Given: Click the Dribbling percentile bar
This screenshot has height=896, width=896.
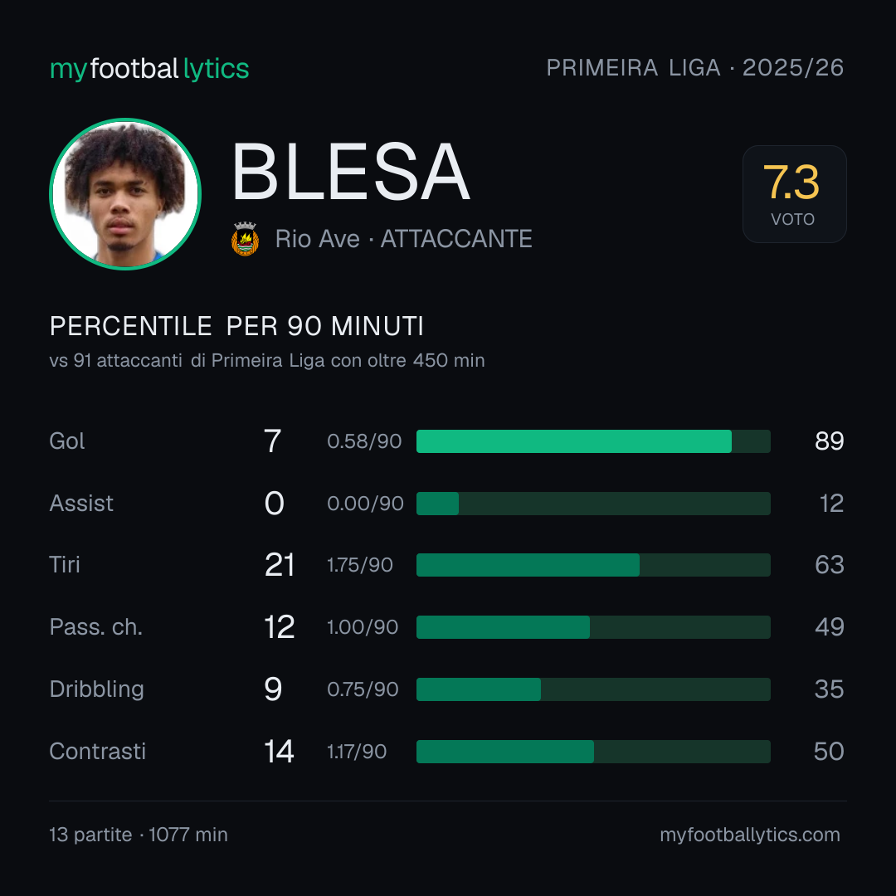Looking at the screenshot, I should tap(593, 689).
